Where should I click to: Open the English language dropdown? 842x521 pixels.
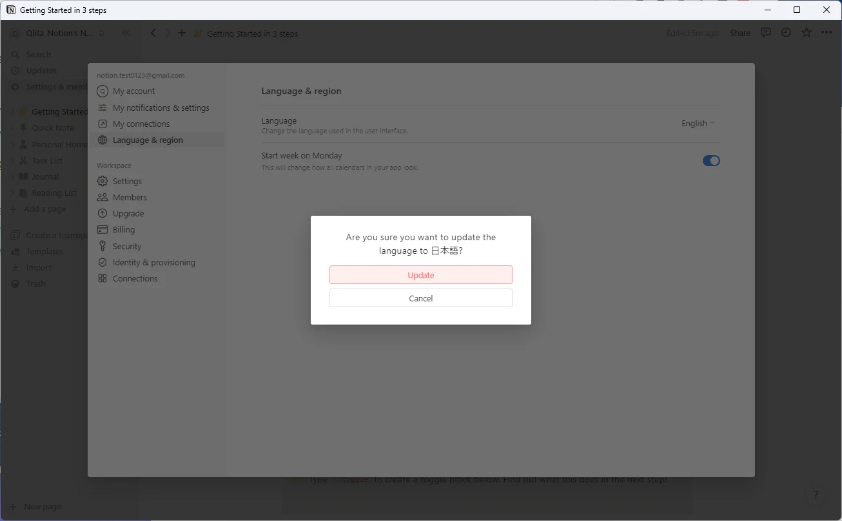(698, 124)
